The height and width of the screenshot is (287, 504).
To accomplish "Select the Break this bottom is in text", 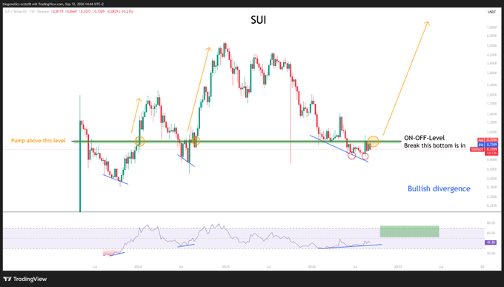I will pos(434,145).
